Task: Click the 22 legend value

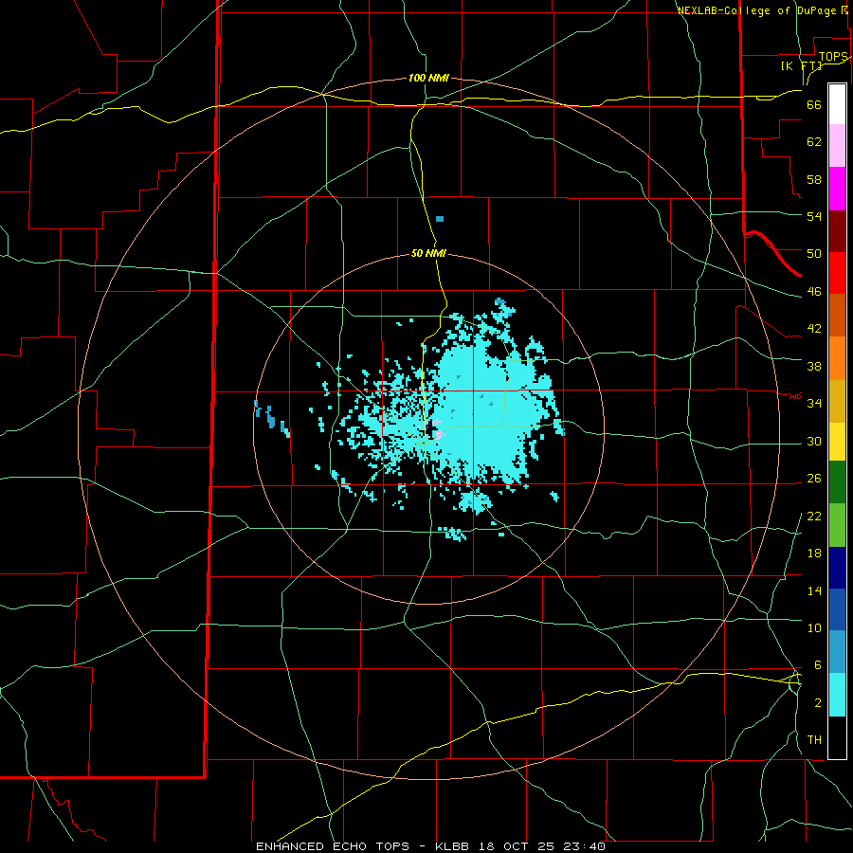Action: tap(814, 516)
